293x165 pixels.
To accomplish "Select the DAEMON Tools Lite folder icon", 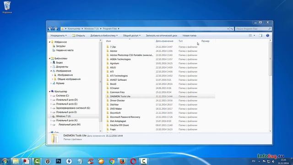I will click(108, 96).
